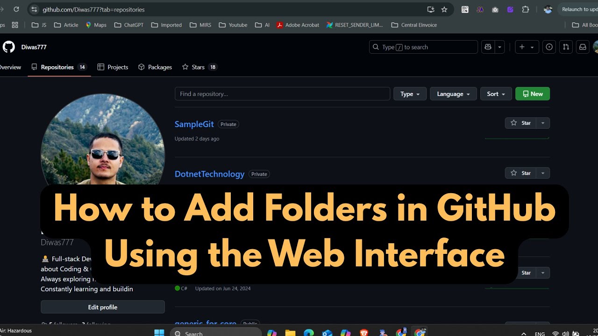Open the Imported bookmark folder
The height and width of the screenshot is (336, 598).
(167, 25)
